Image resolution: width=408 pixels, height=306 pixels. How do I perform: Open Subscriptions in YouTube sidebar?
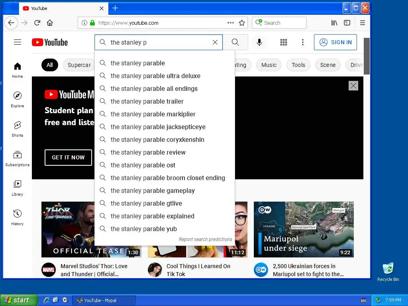18,159
